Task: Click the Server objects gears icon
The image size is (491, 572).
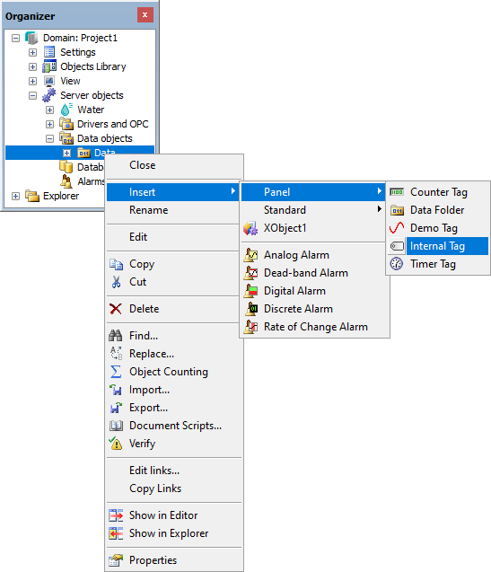Action: tap(48, 95)
